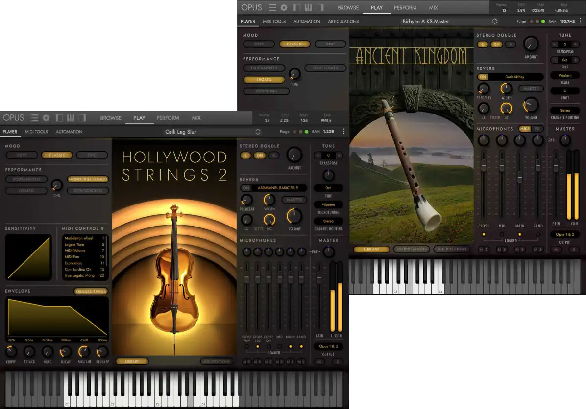This screenshot has height=409, width=586.
Task: Enable the PORTAMENTO performance toggle
Action: pyautogui.click(x=264, y=68)
